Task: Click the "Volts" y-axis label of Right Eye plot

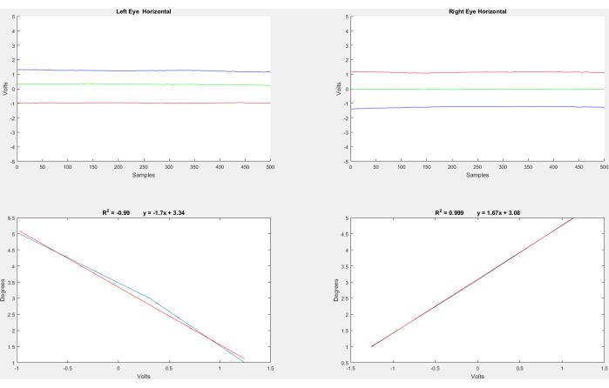Action: (x=339, y=89)
